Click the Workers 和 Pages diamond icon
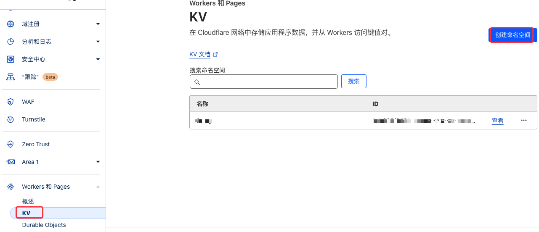 point(11,187)
